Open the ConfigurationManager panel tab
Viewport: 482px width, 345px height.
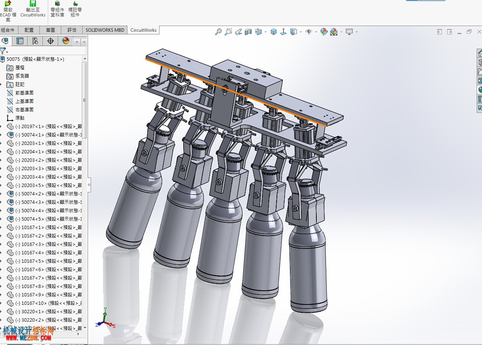coord(35,41)
